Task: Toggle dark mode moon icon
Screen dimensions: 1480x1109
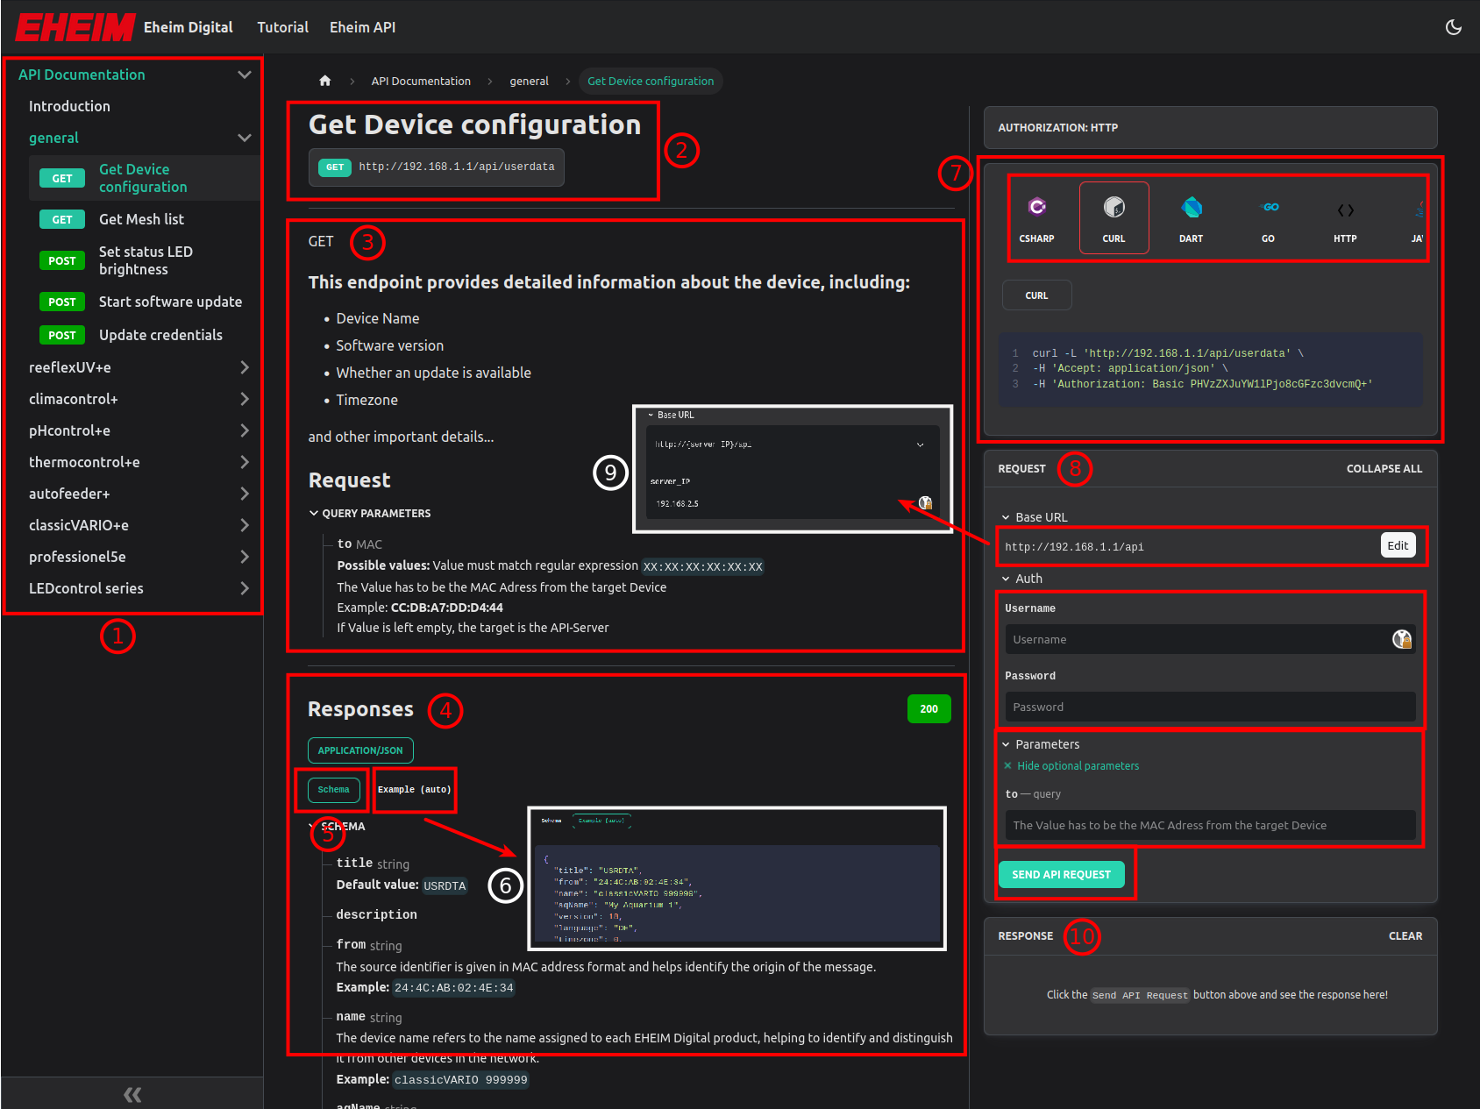Action: 1453,27
